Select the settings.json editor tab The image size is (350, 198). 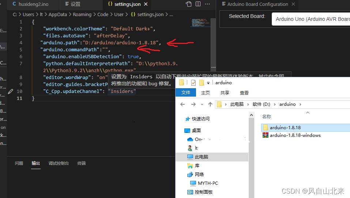(x=128, y=4)
